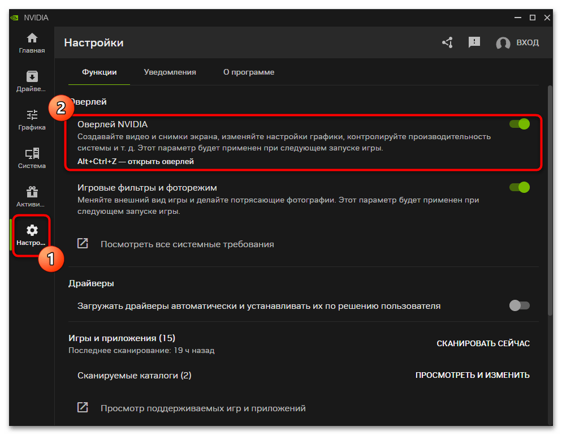Click the vertical scrollbar of settings
The width and height of the screenshot is (562, 435).
(x=550, y=201)
